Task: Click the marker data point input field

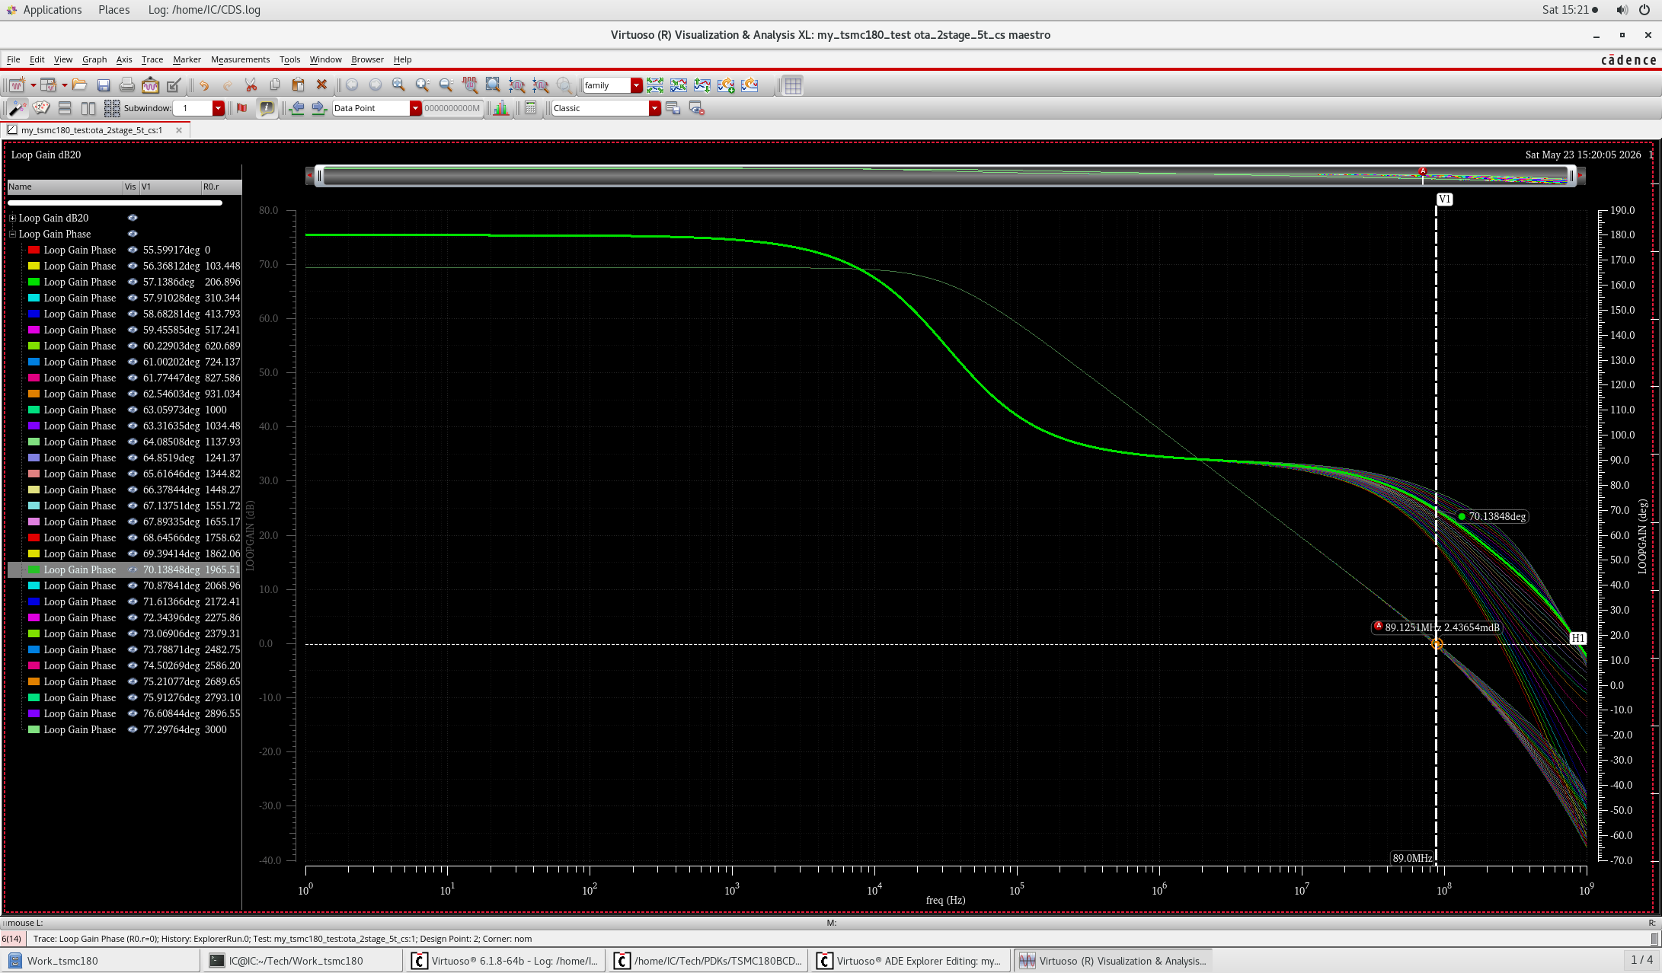Action: pos(452,108)
